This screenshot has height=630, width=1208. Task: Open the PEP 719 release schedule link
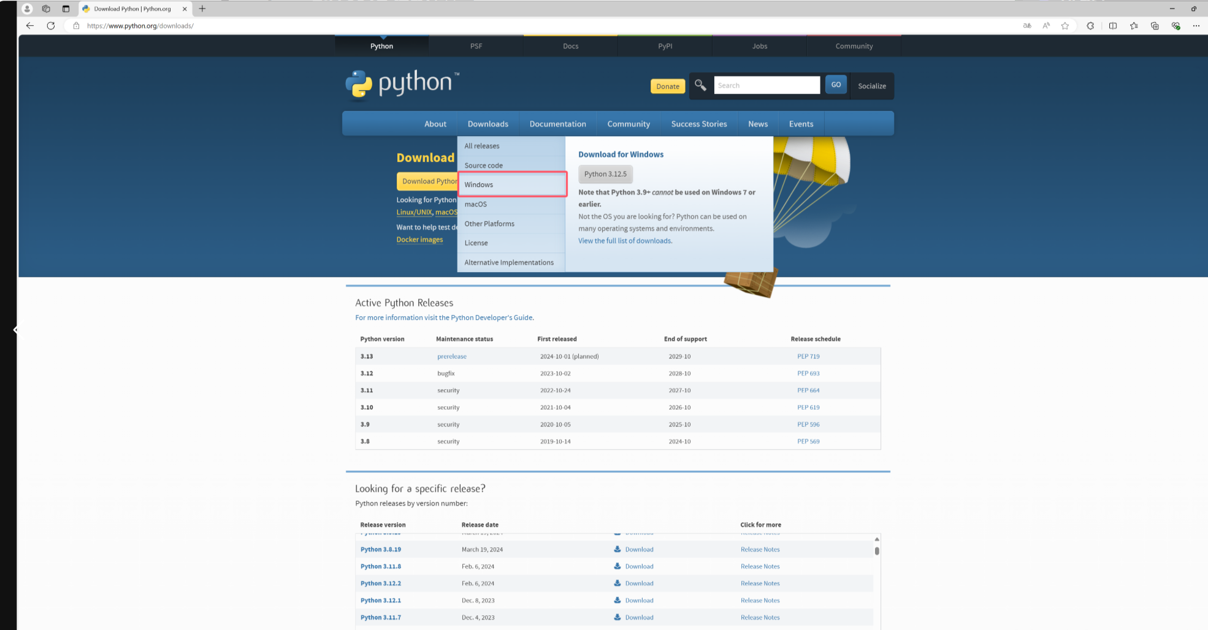[808, 356]
